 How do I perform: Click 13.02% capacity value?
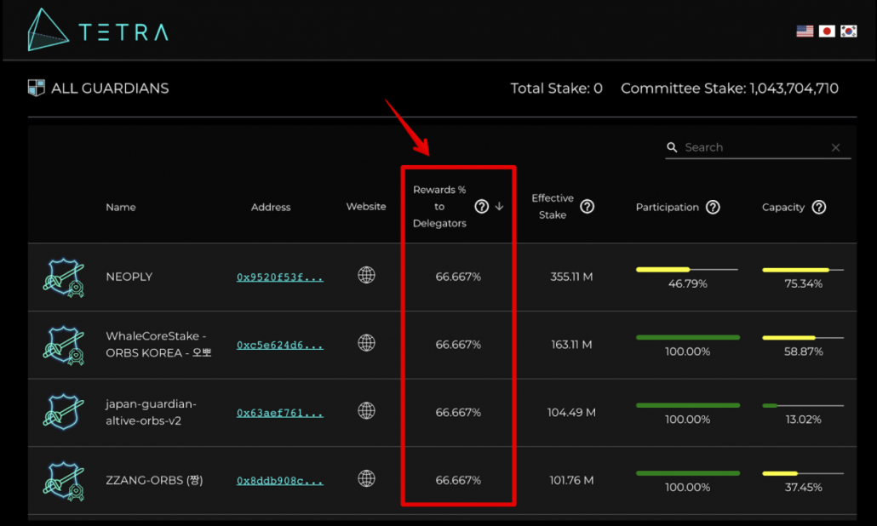tap(803, 420)
